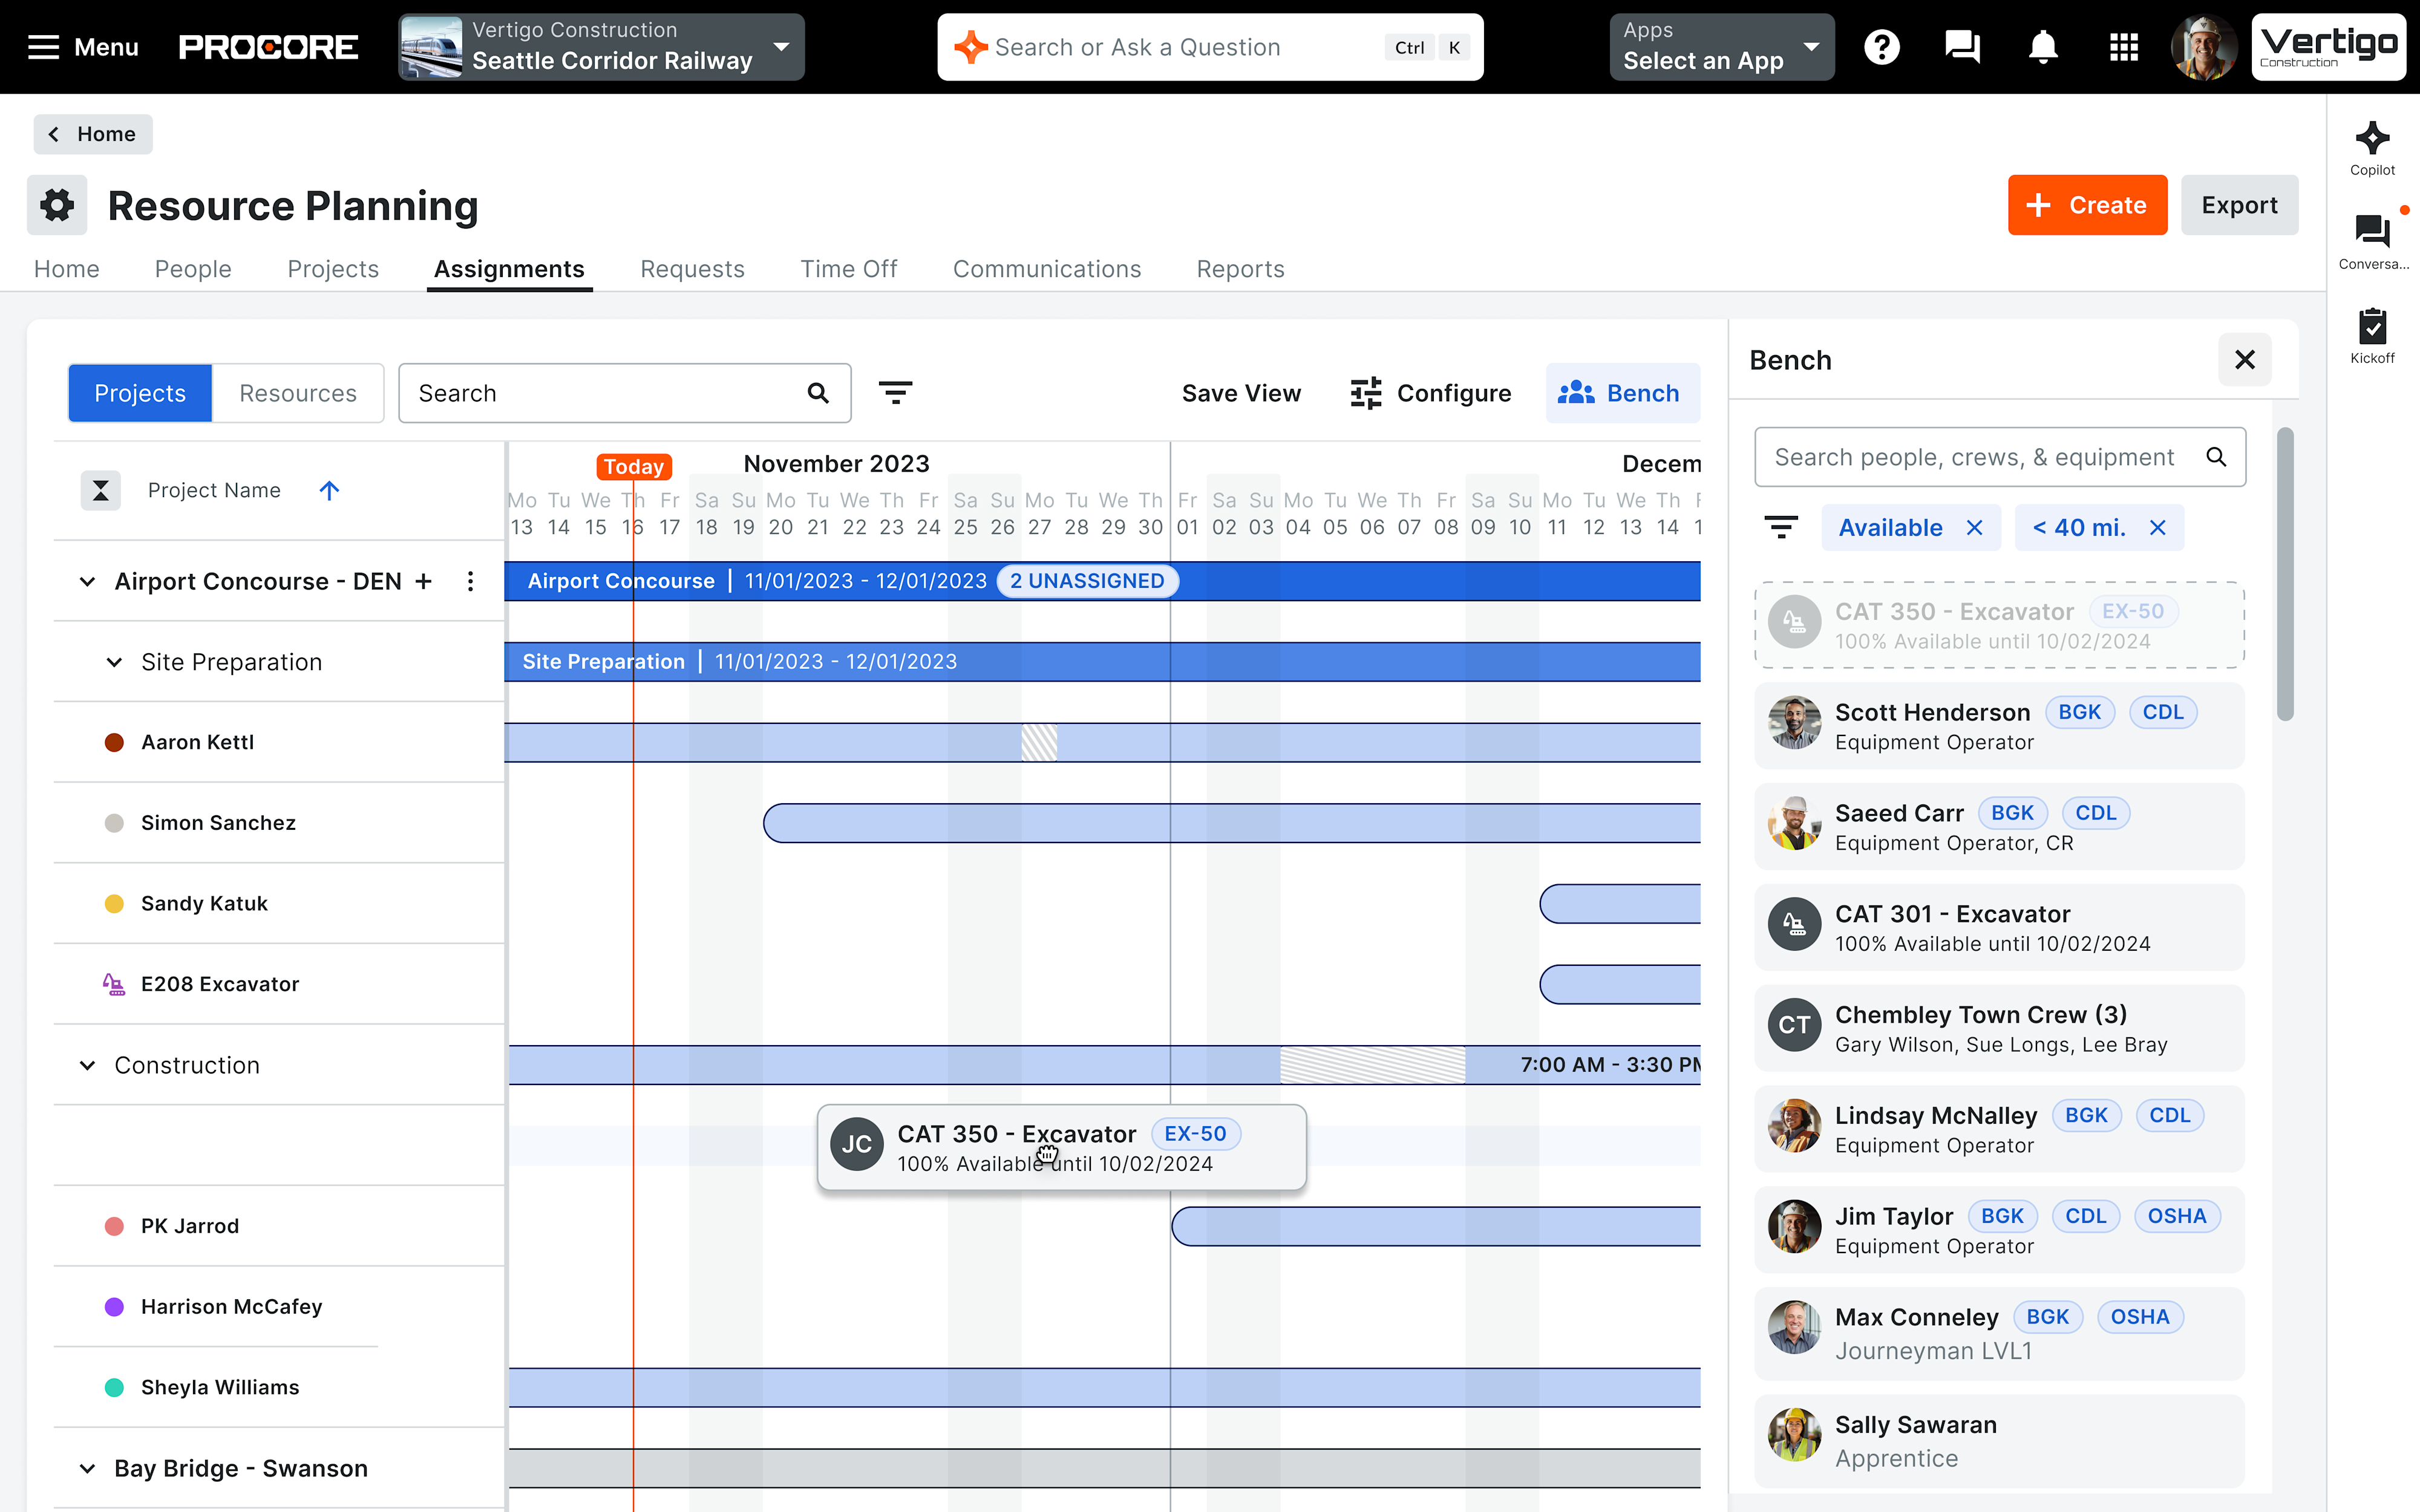Switch to the Resources view toggle
The image size is (2420, 1512).
point(297,392)
